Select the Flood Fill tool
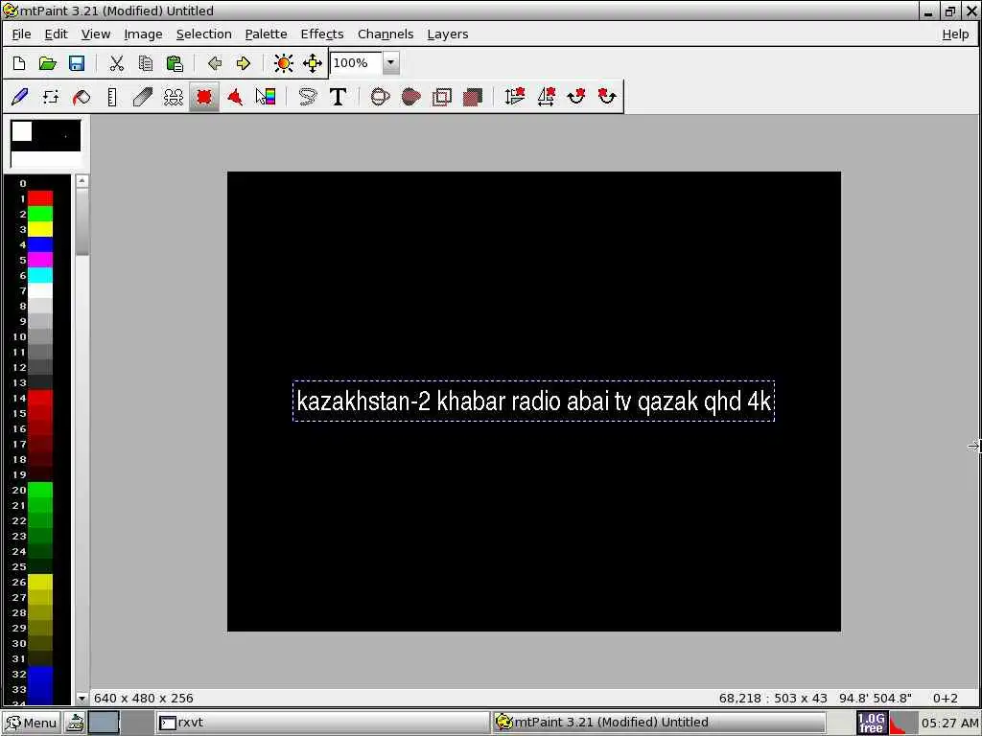The image size is (982, 736). pyautogui.click(x=81, y=97)
